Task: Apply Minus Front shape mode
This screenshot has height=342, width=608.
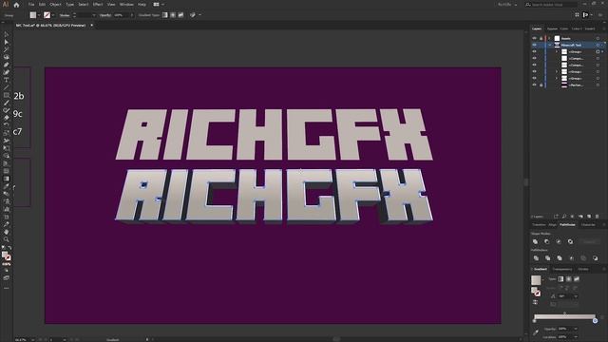Action: 547,241
